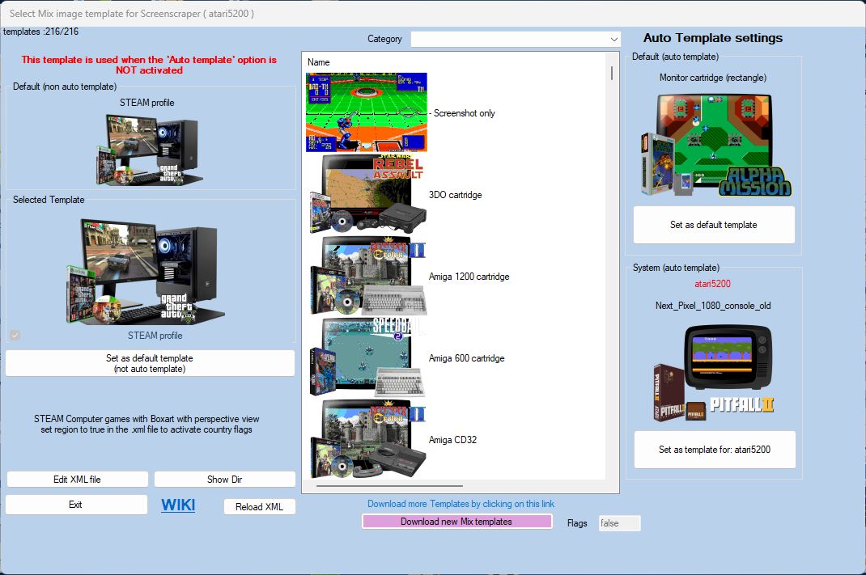Click the template list horizontal scrollbar
The image size is (866, 575).
click(x=389, y=485)
